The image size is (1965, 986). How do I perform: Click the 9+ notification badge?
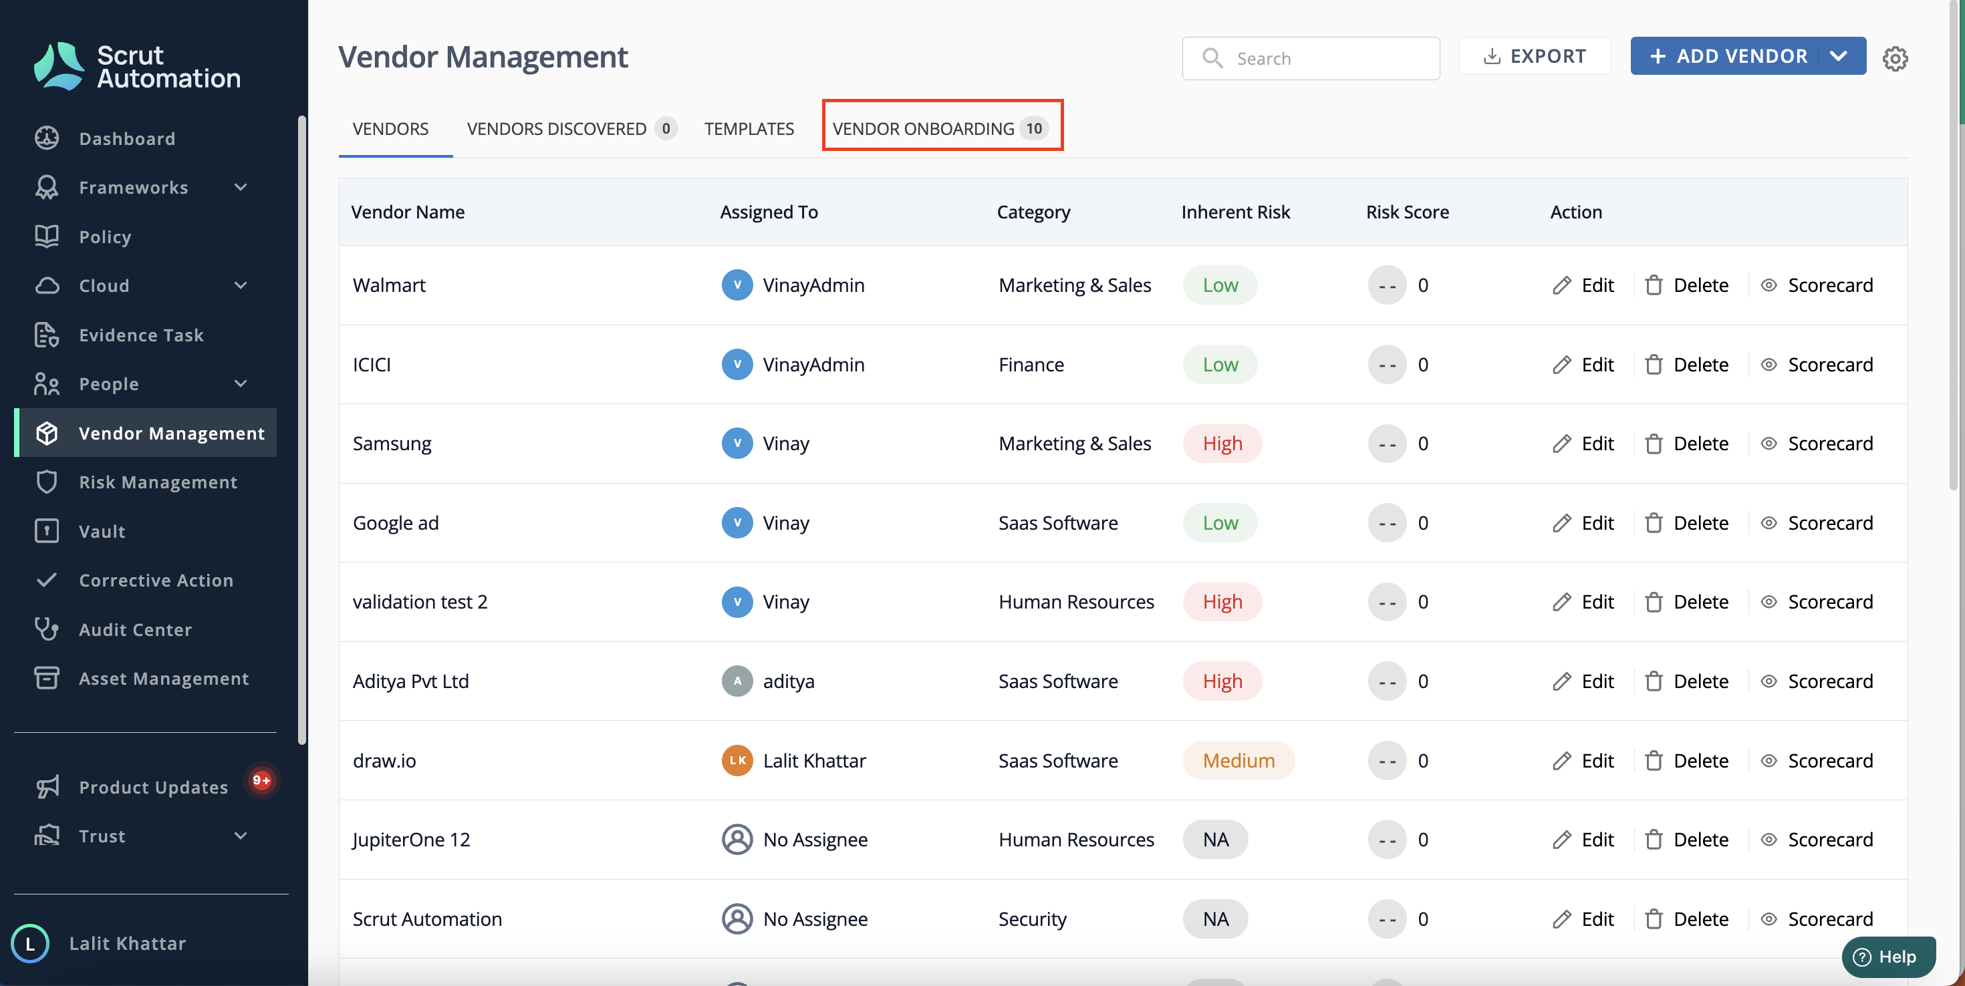point(261,780)
